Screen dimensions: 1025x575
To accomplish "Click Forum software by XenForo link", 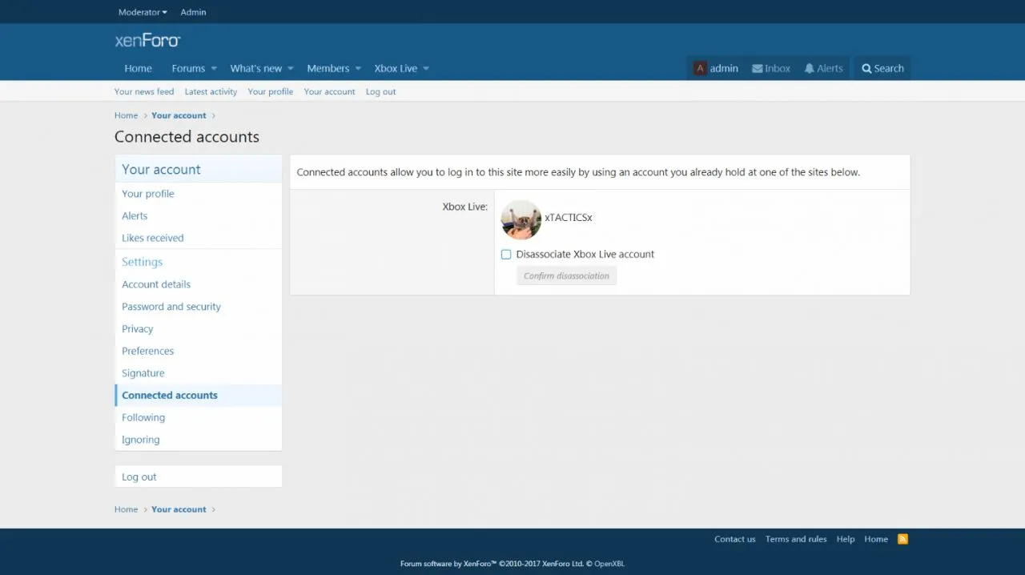I will click(x=492, y=565).
